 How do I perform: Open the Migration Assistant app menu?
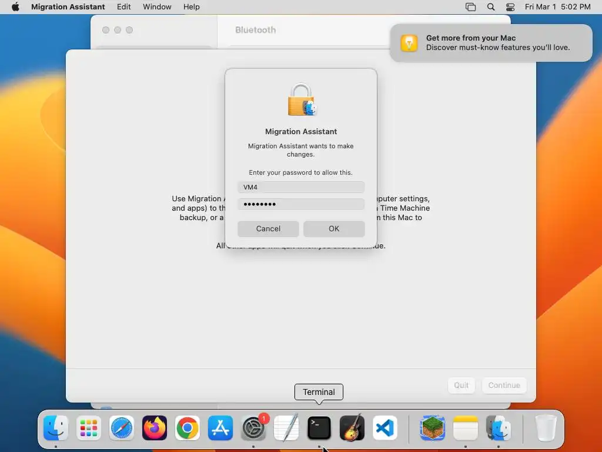pyautogui.click(x=68, y=7)
